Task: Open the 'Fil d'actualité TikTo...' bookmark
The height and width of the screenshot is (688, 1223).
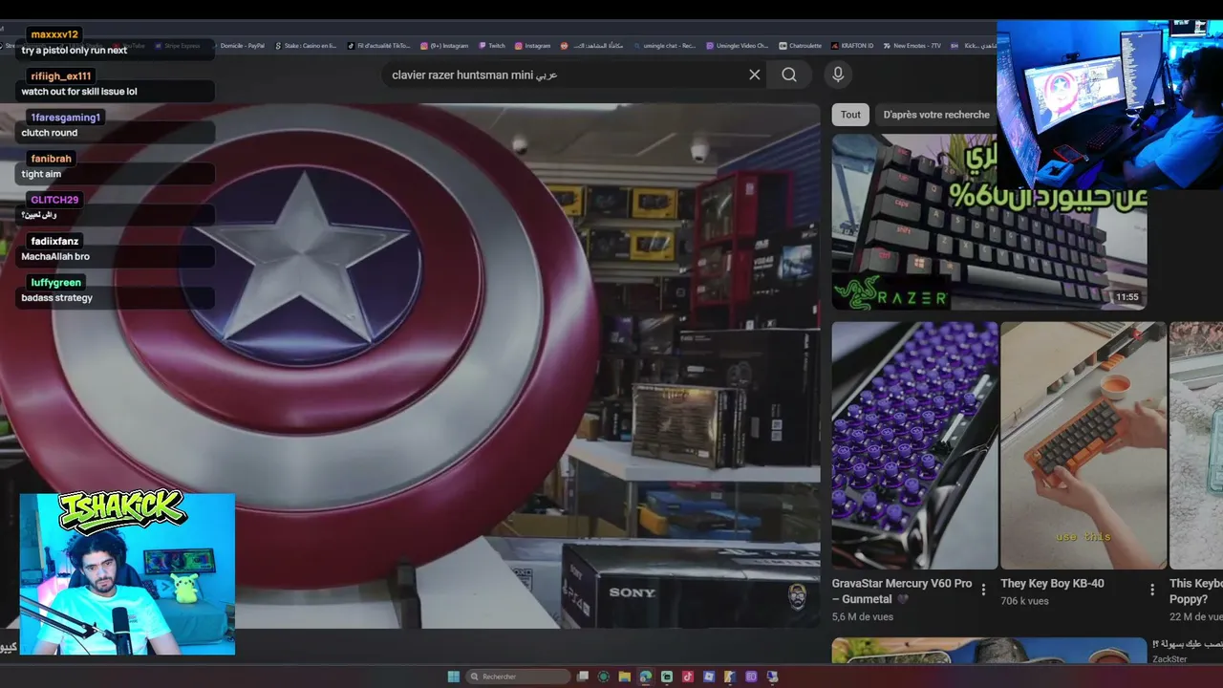Action: click(x=378, y=45)
